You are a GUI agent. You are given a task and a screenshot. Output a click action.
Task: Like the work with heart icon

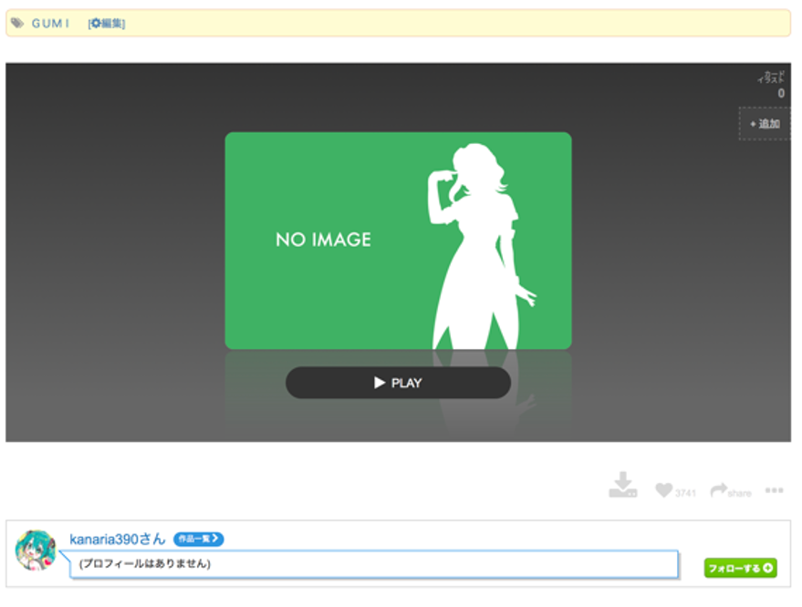[664, 490]
